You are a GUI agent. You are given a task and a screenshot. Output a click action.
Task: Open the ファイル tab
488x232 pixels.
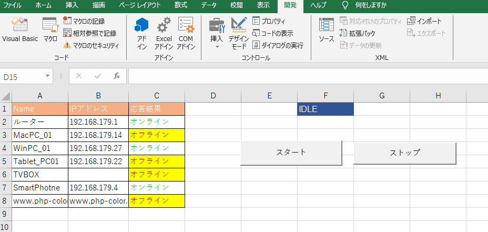pyautogui.click(x=13, y=6)
